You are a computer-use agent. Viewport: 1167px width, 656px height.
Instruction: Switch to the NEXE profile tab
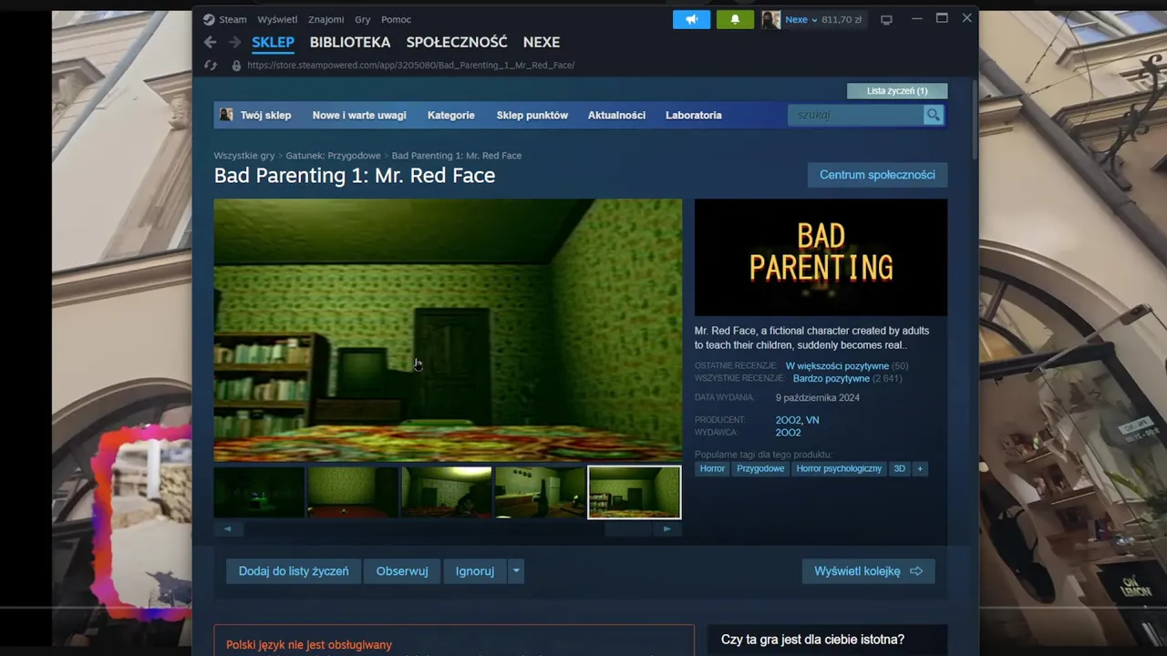tap(542, 42)
